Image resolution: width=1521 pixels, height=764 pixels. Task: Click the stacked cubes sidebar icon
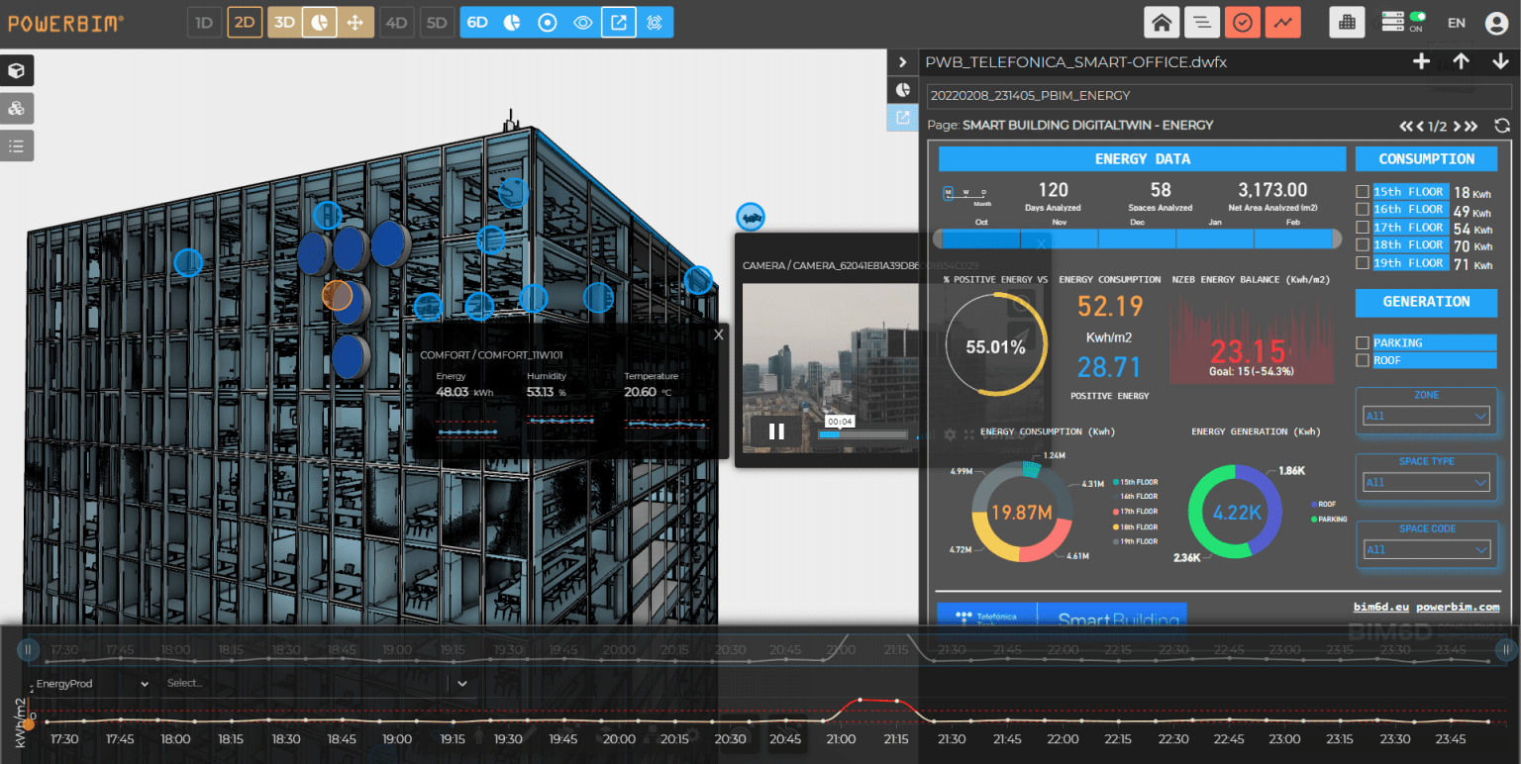coord(17,109)
